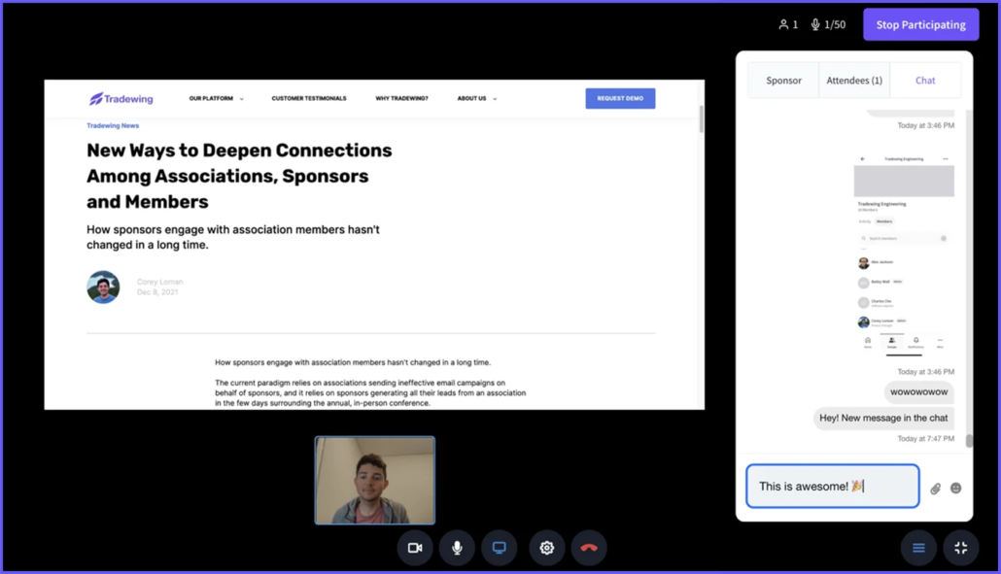Switch to the Sponsor tab

(783, 81)
